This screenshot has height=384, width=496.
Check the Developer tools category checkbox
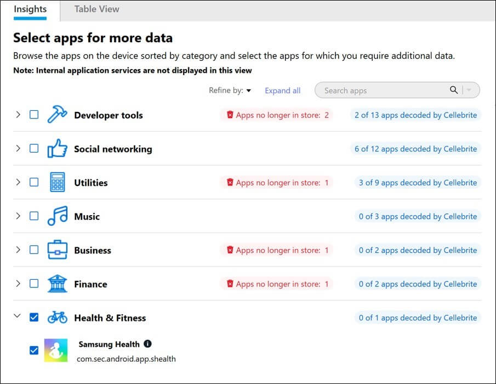coord(34,115)
